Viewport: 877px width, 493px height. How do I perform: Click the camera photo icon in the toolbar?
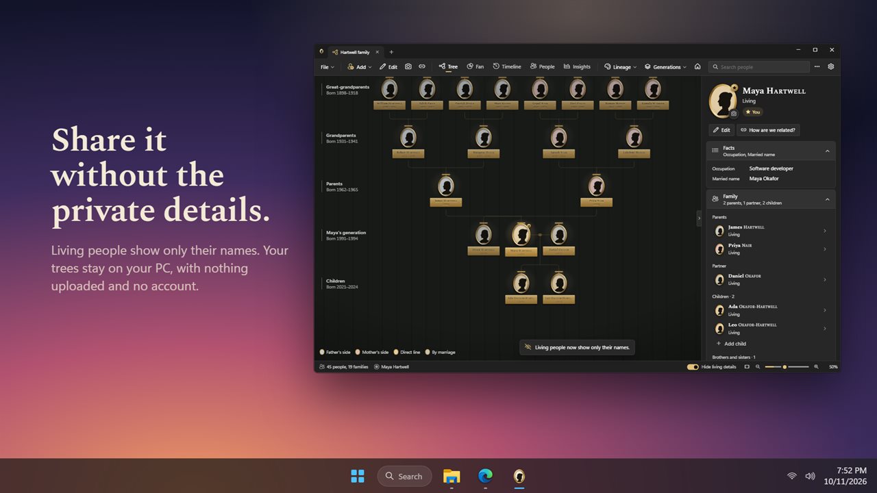[408, 66]
